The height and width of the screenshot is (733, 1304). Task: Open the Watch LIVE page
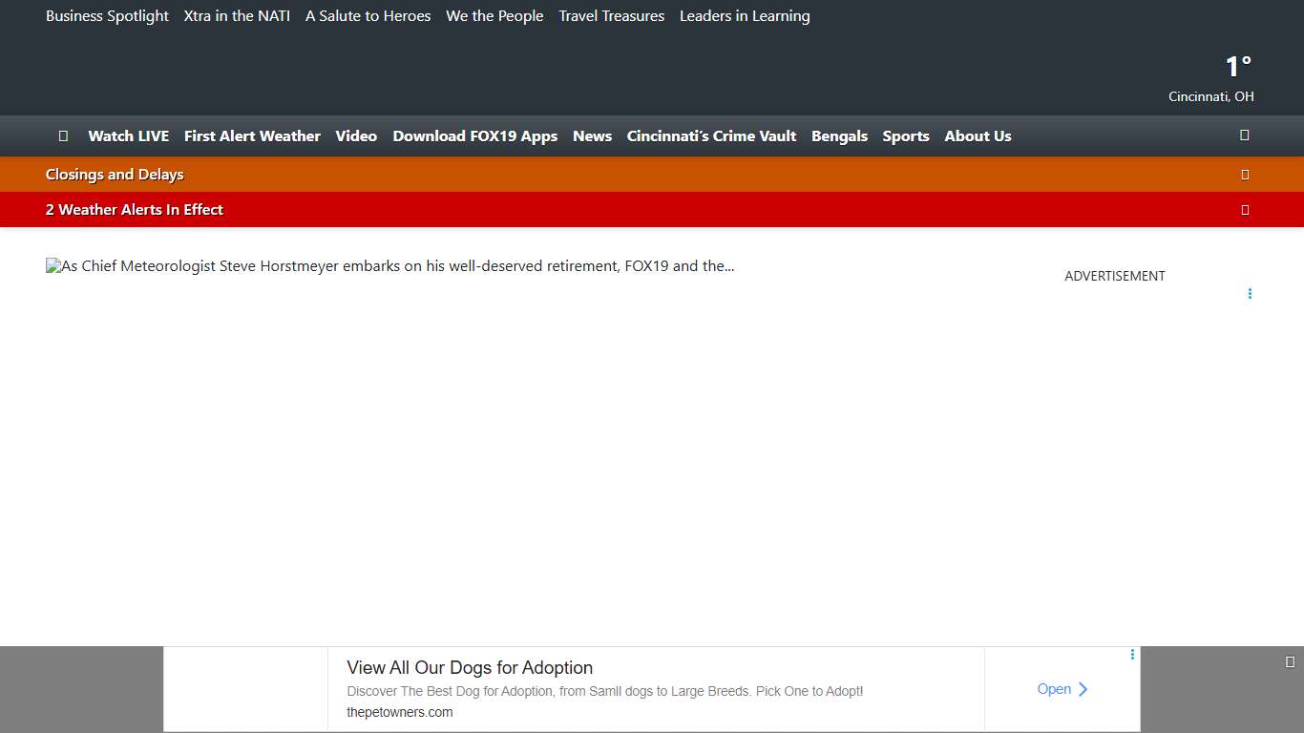tap(128, 136)
